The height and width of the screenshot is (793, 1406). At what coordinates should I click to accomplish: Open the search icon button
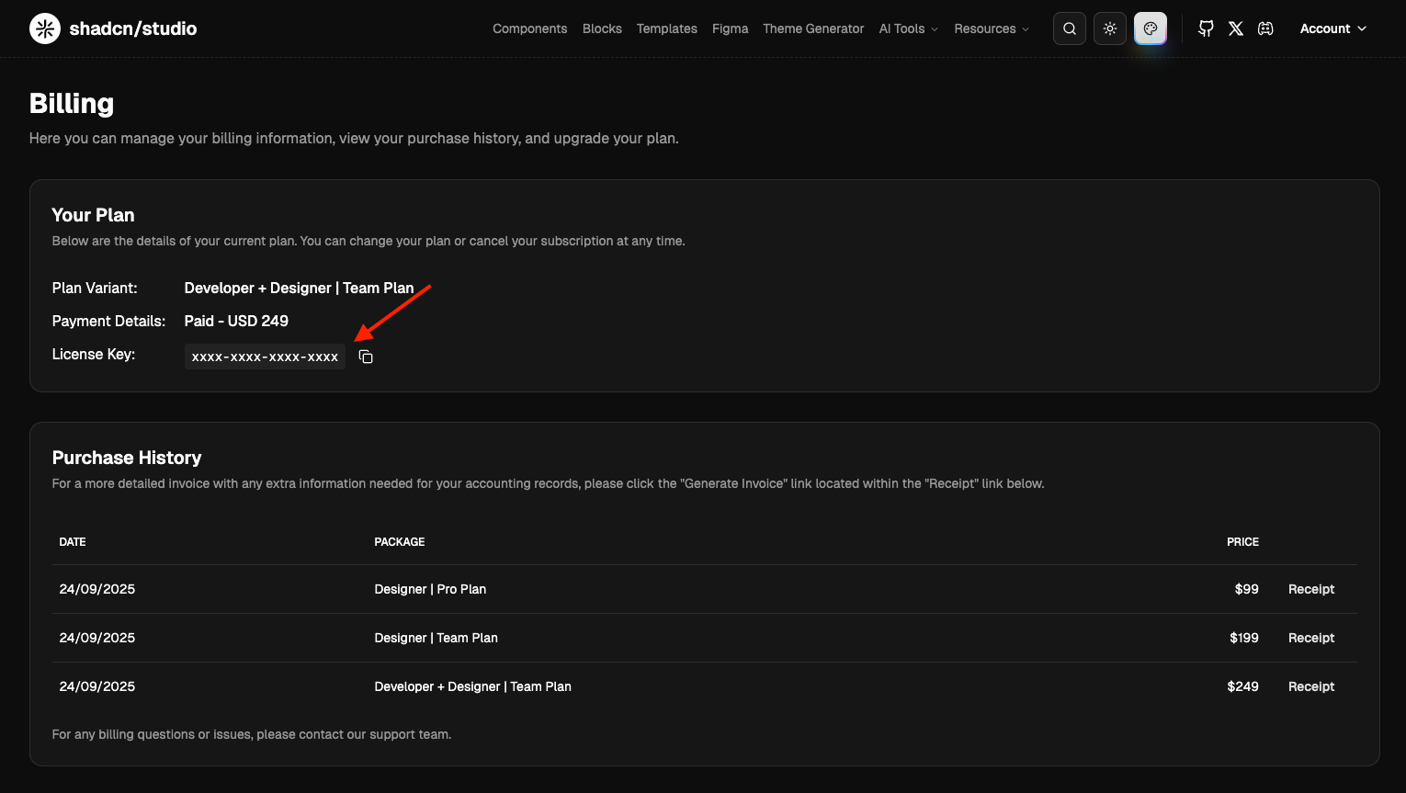[1070, 28]
